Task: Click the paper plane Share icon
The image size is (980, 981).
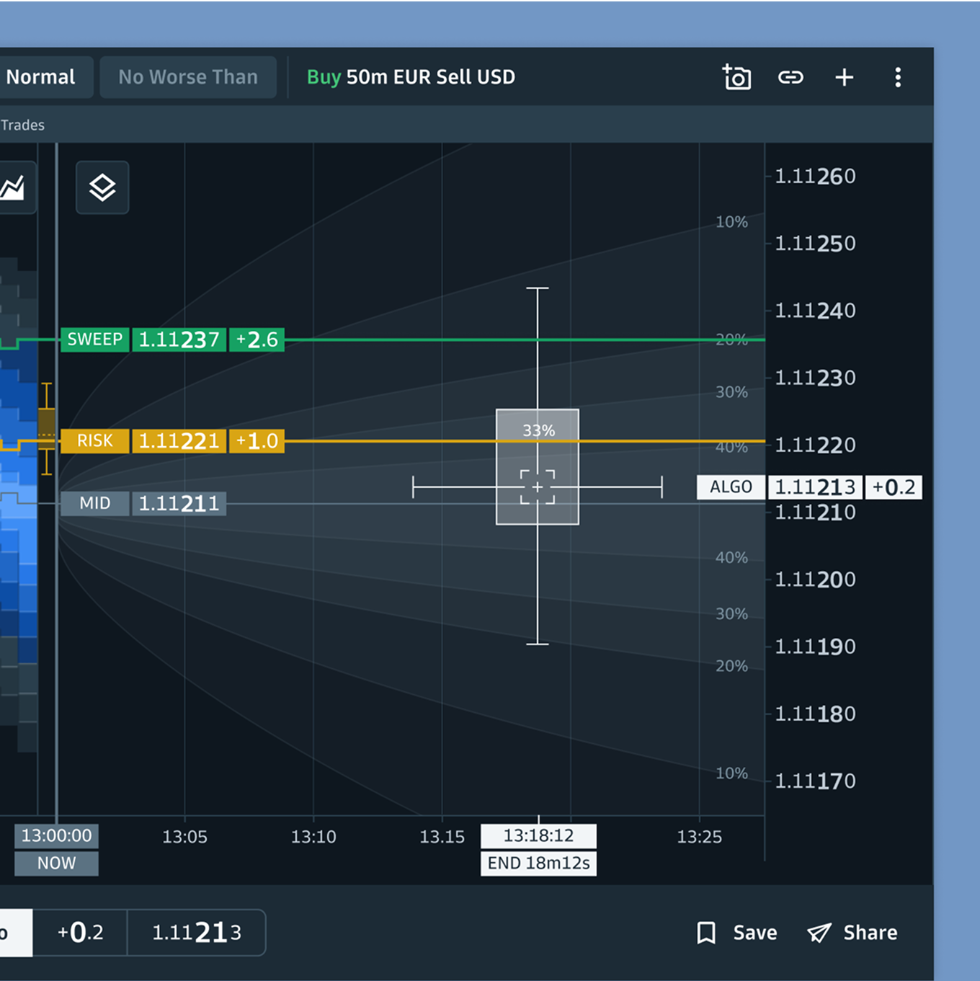Action: click(x=819, y=933)
